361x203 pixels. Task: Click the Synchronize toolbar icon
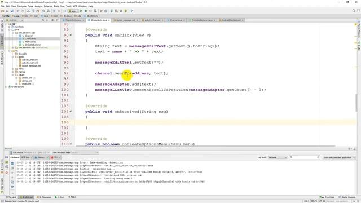pos(12,11)
